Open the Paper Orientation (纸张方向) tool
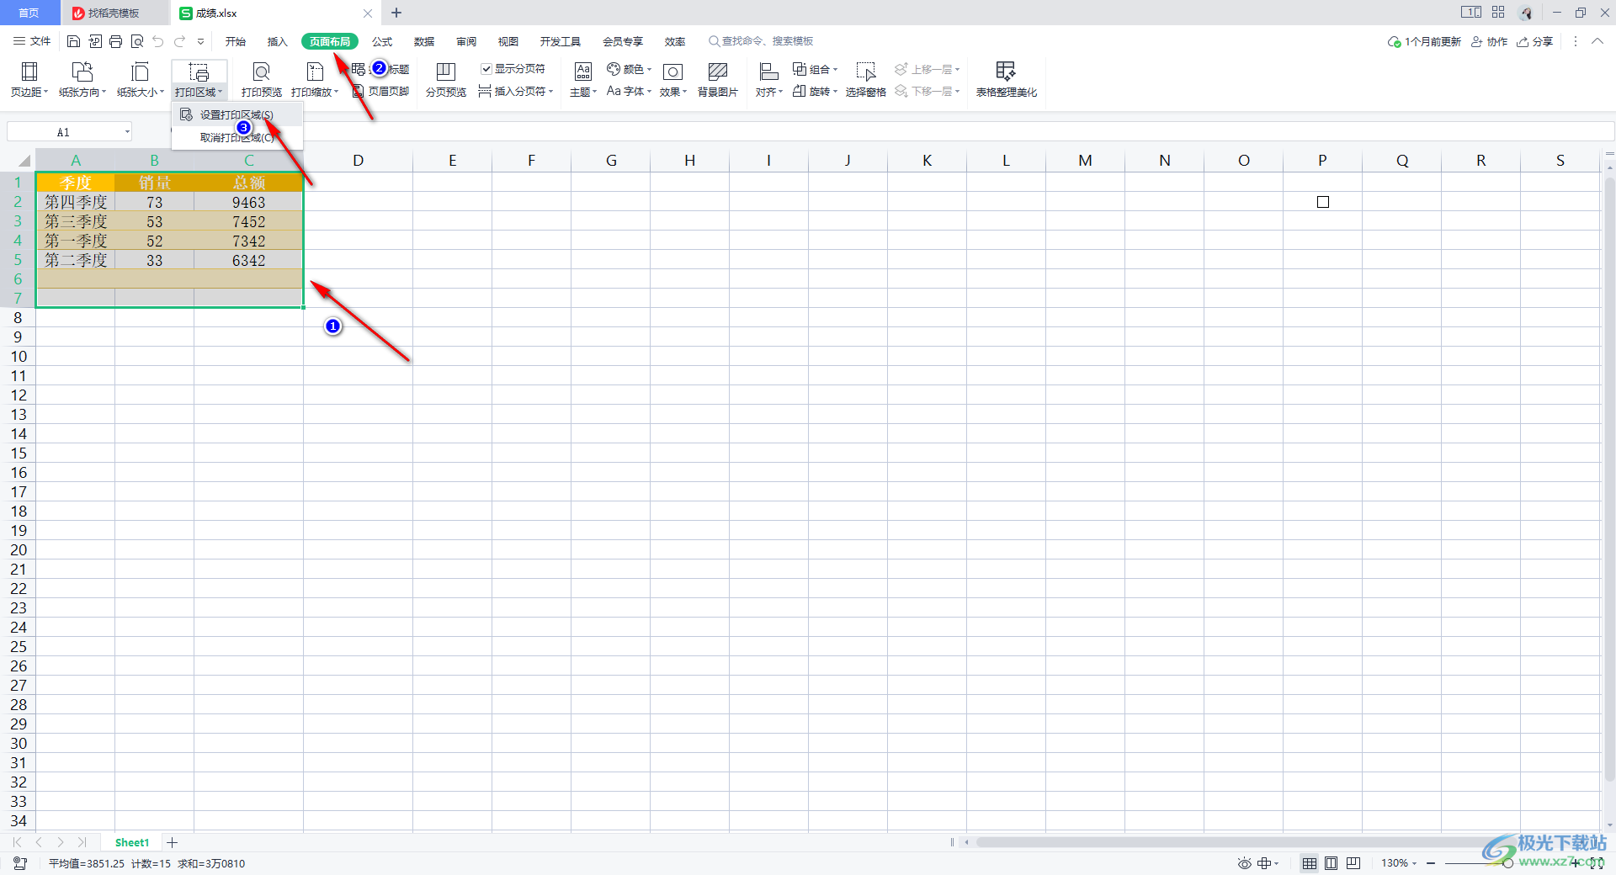This screenshot has width=1616, height=875. click(x=82, y=80)
